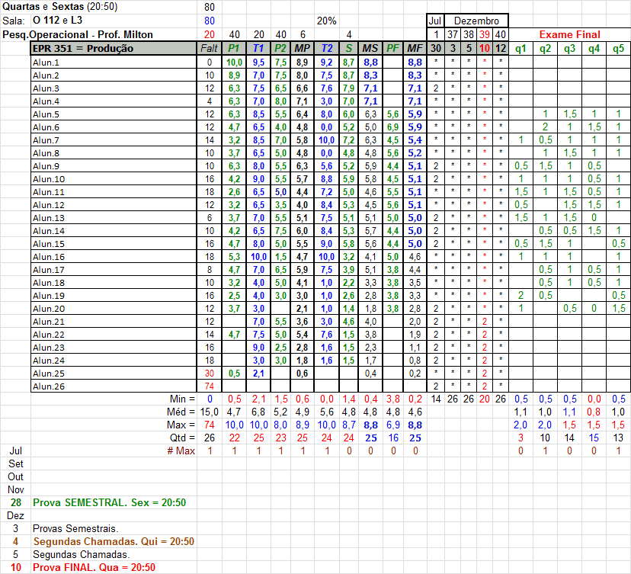Viewport: 631px width, 574px height.
Task: Select the red 'Exame Final' label
Action: coord(569,34)
